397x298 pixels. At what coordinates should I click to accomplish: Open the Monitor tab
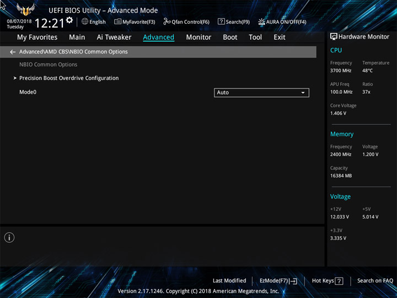(x=198, y=38)
